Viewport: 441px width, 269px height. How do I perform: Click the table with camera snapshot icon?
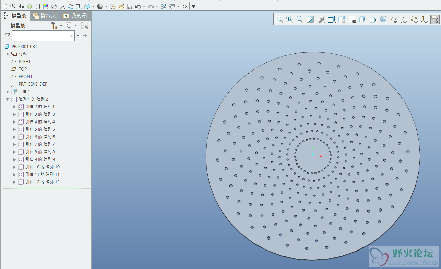tap(352, 20)
